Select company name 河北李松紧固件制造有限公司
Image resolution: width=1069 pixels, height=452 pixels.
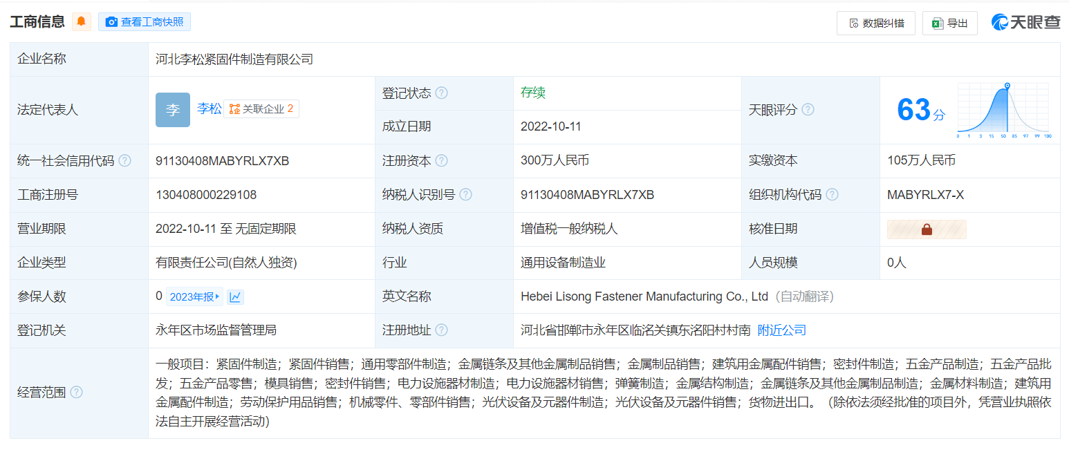pyautogui.click(x=234, y=59)
